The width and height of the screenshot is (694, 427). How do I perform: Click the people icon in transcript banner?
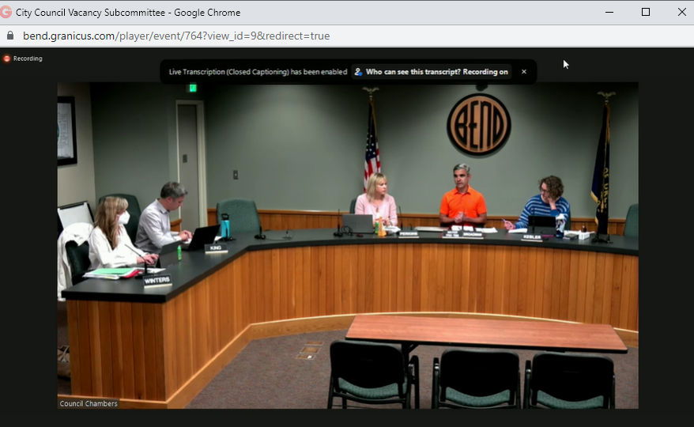358,72
